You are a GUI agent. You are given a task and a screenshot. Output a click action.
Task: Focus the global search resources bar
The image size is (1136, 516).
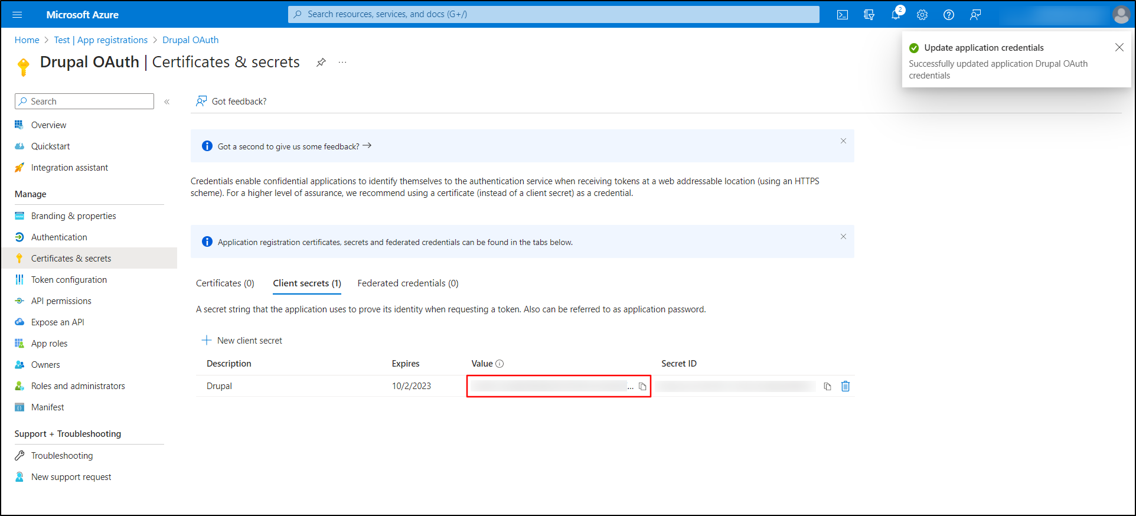(553, 14)
